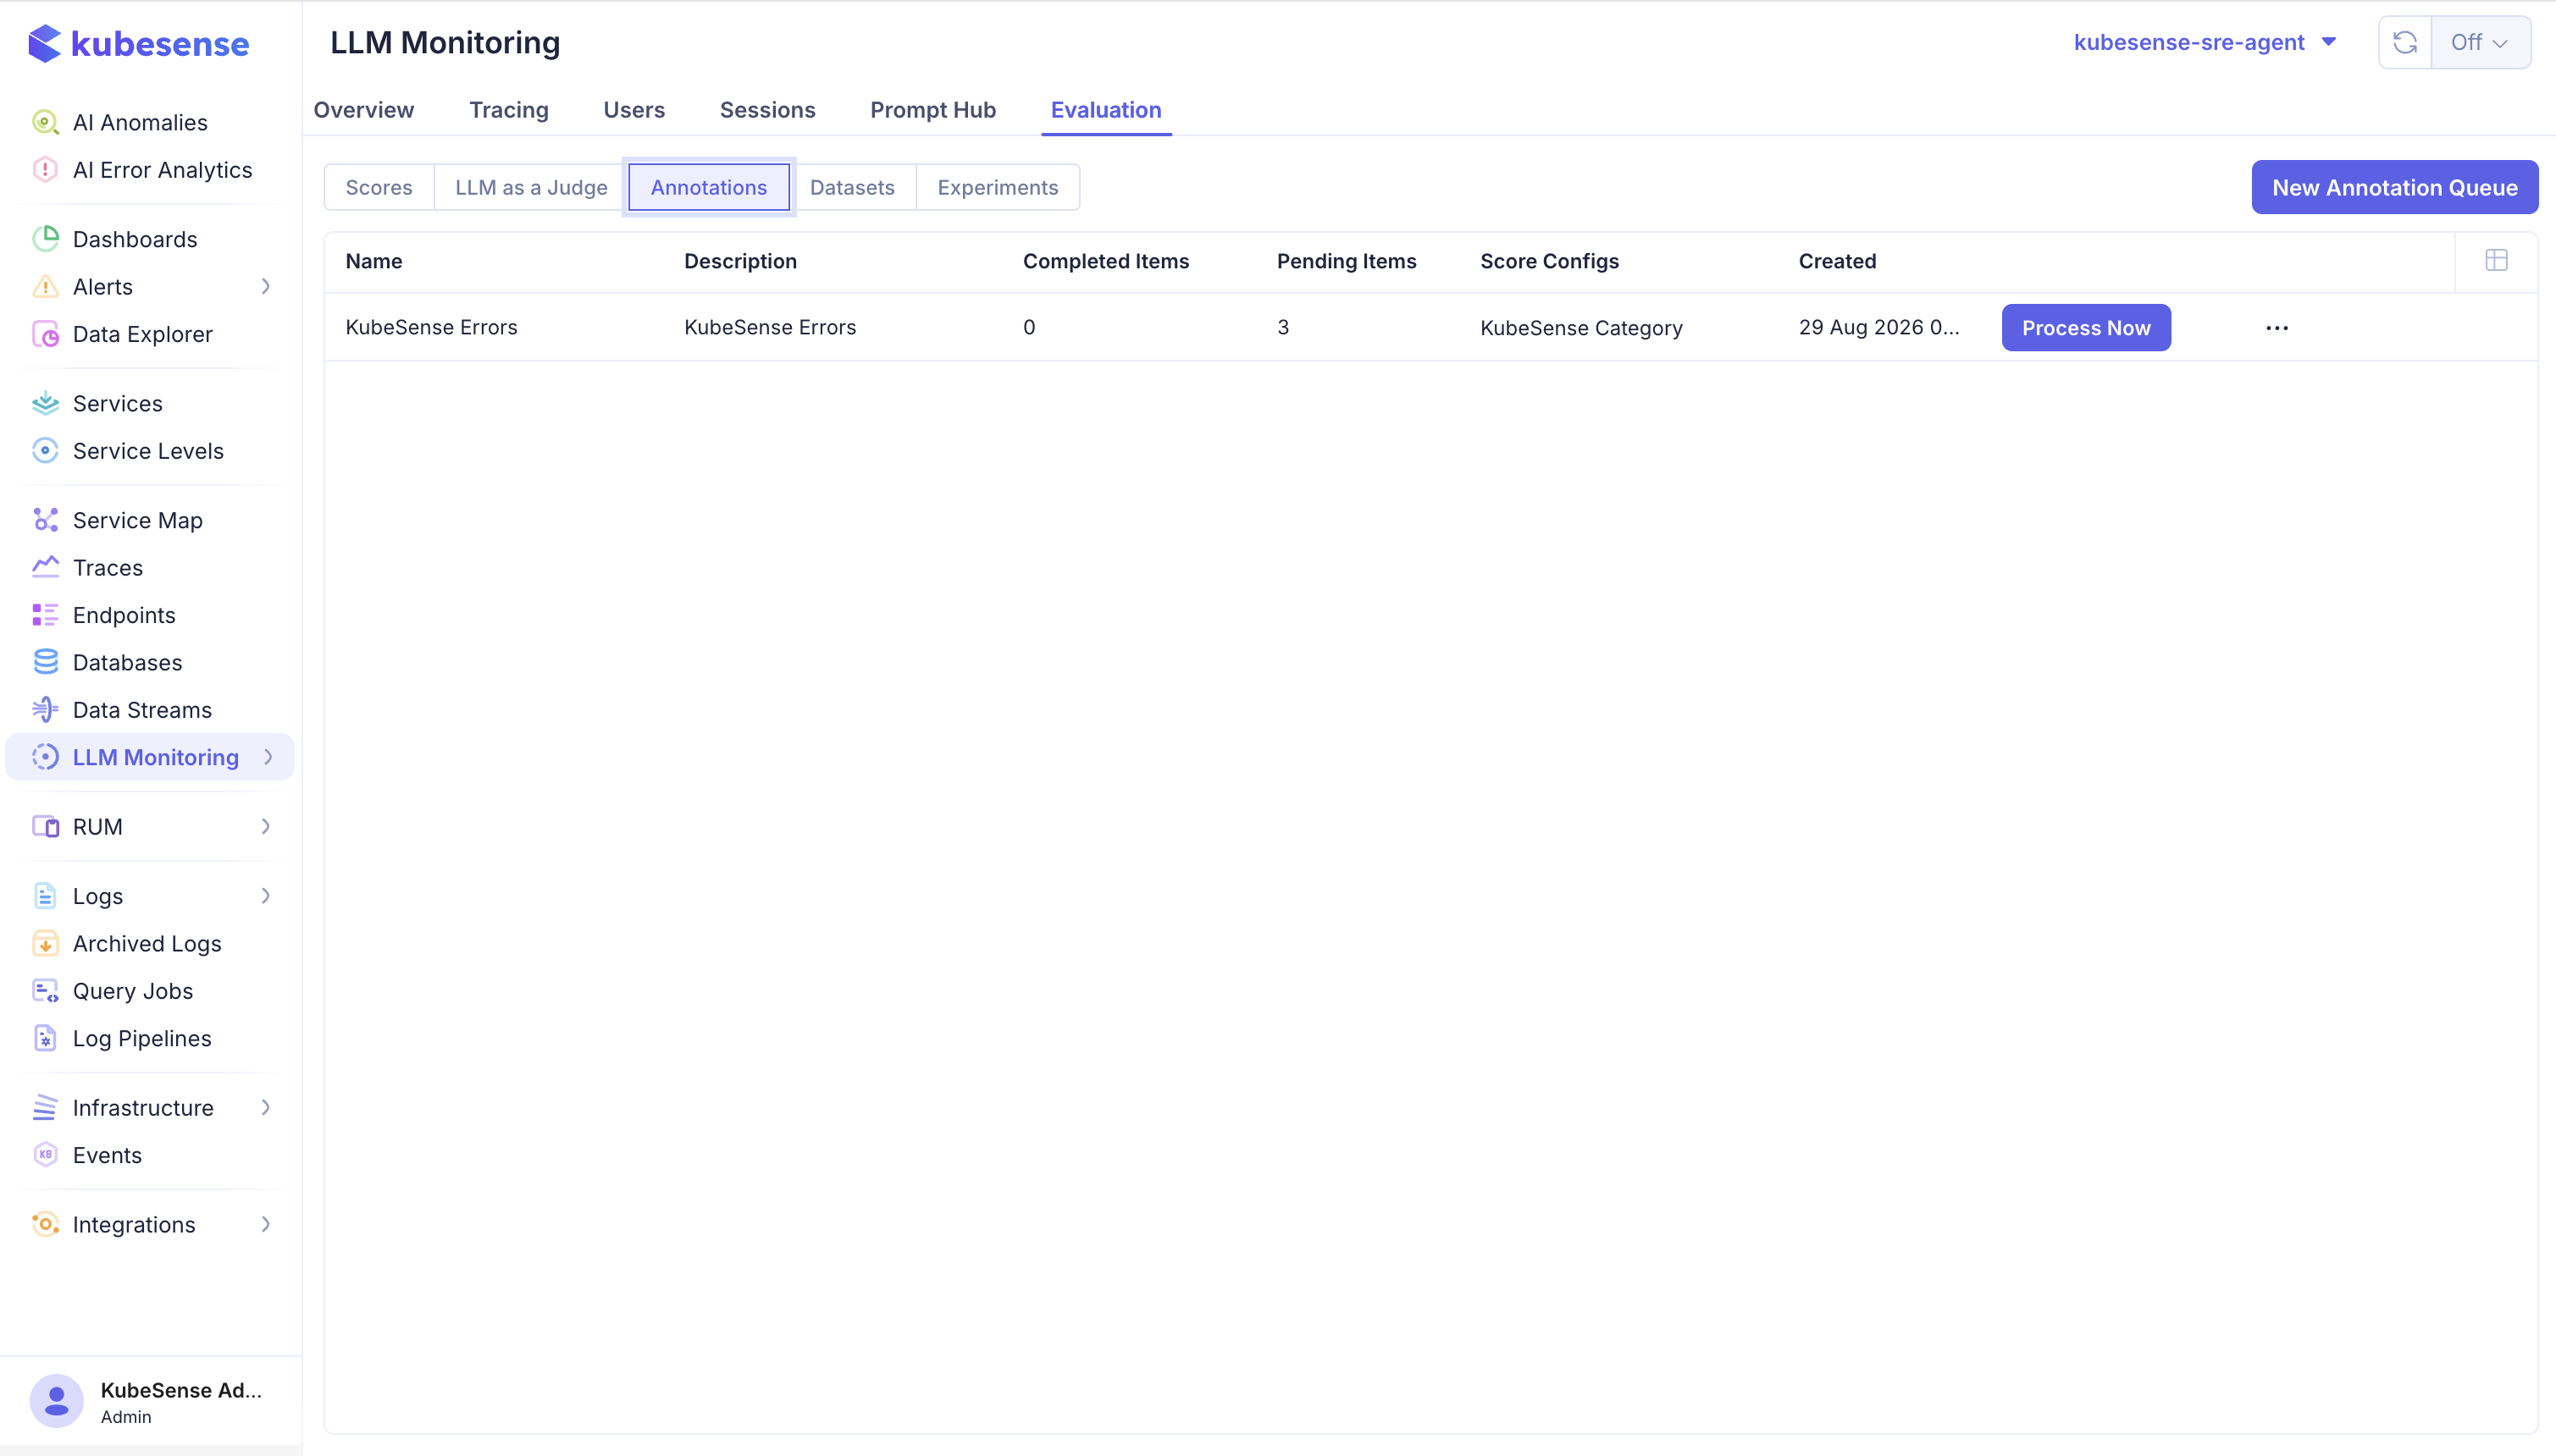Image resolution: width=2556 pixels, height=1456 pixels.
Task: Expand the Infrastructure submenu chevron
Action: click(x=265, y=1107)
